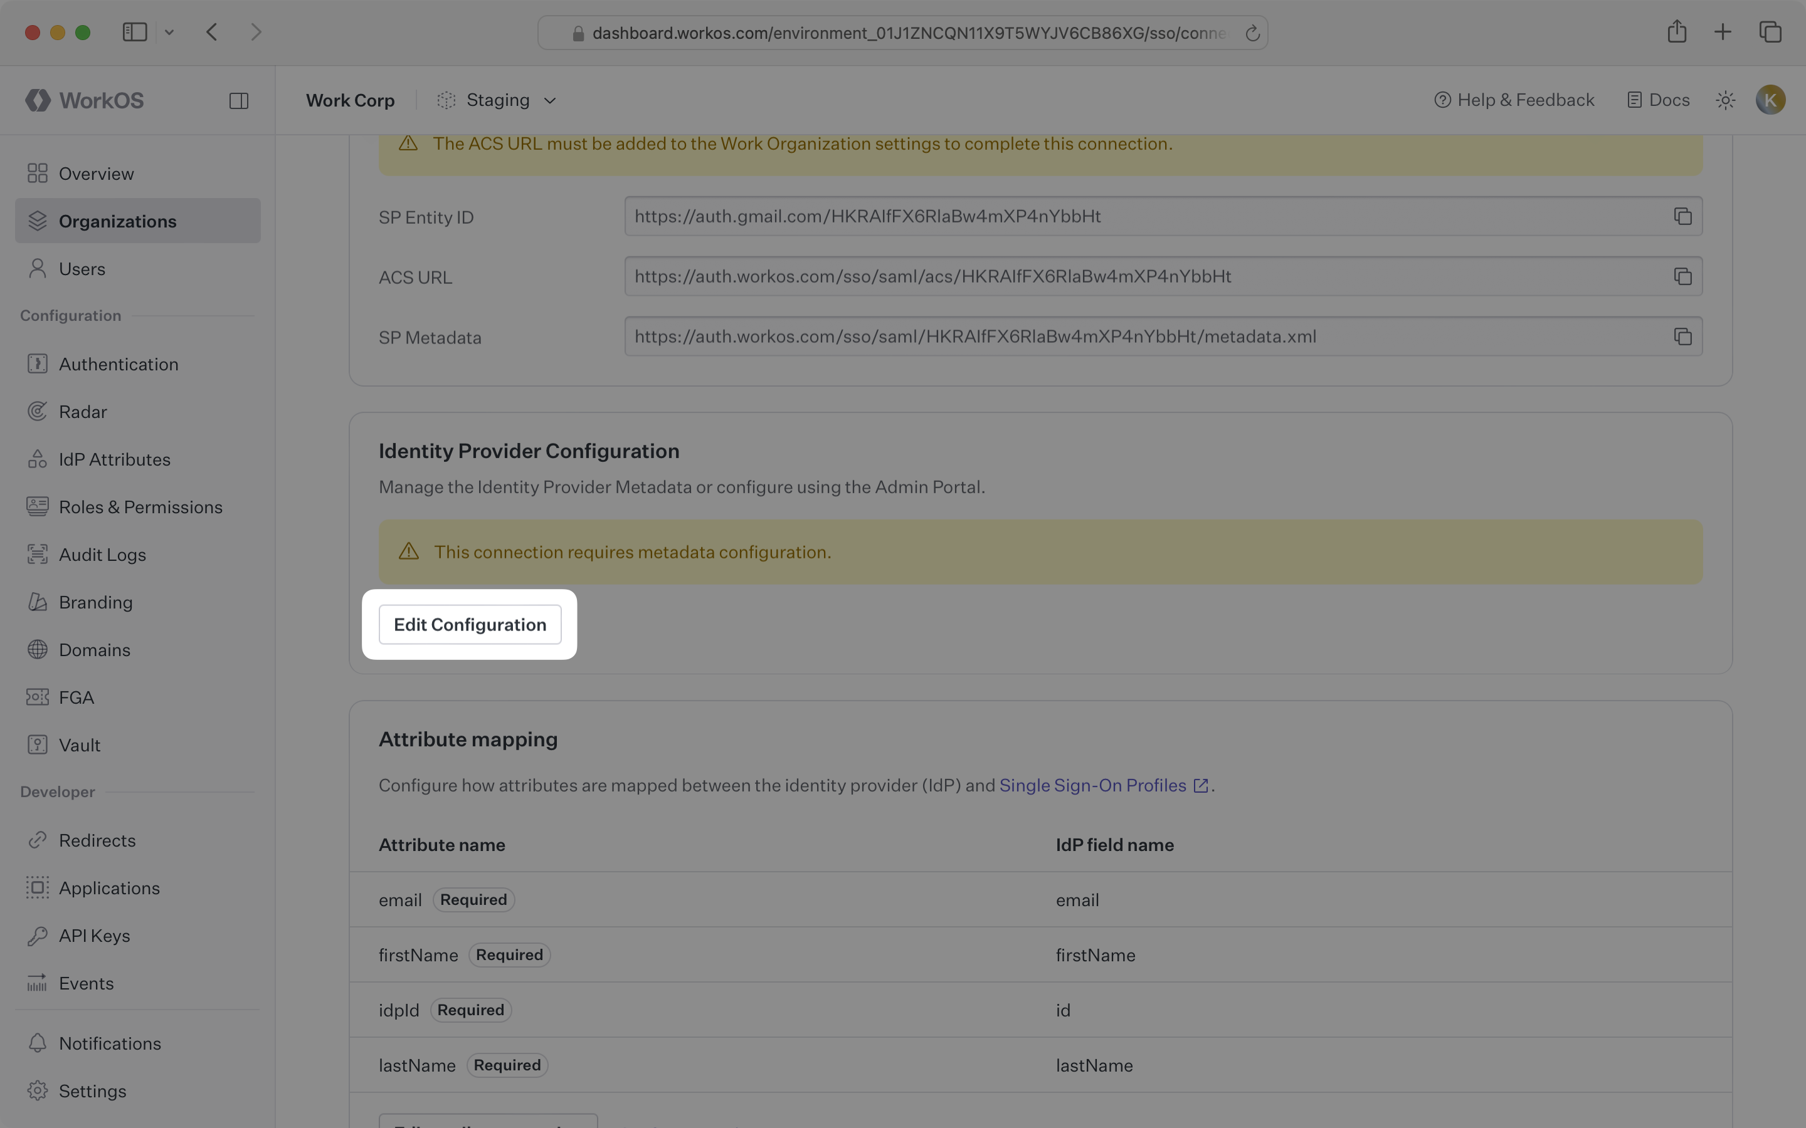Click the Edit Configuration button
1806x1128 pixels.
coord(470,624)
